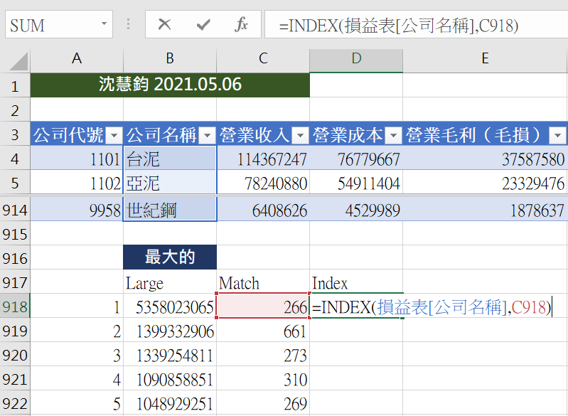Select row 920 header
568x416 pixels.
pos(15,355)
